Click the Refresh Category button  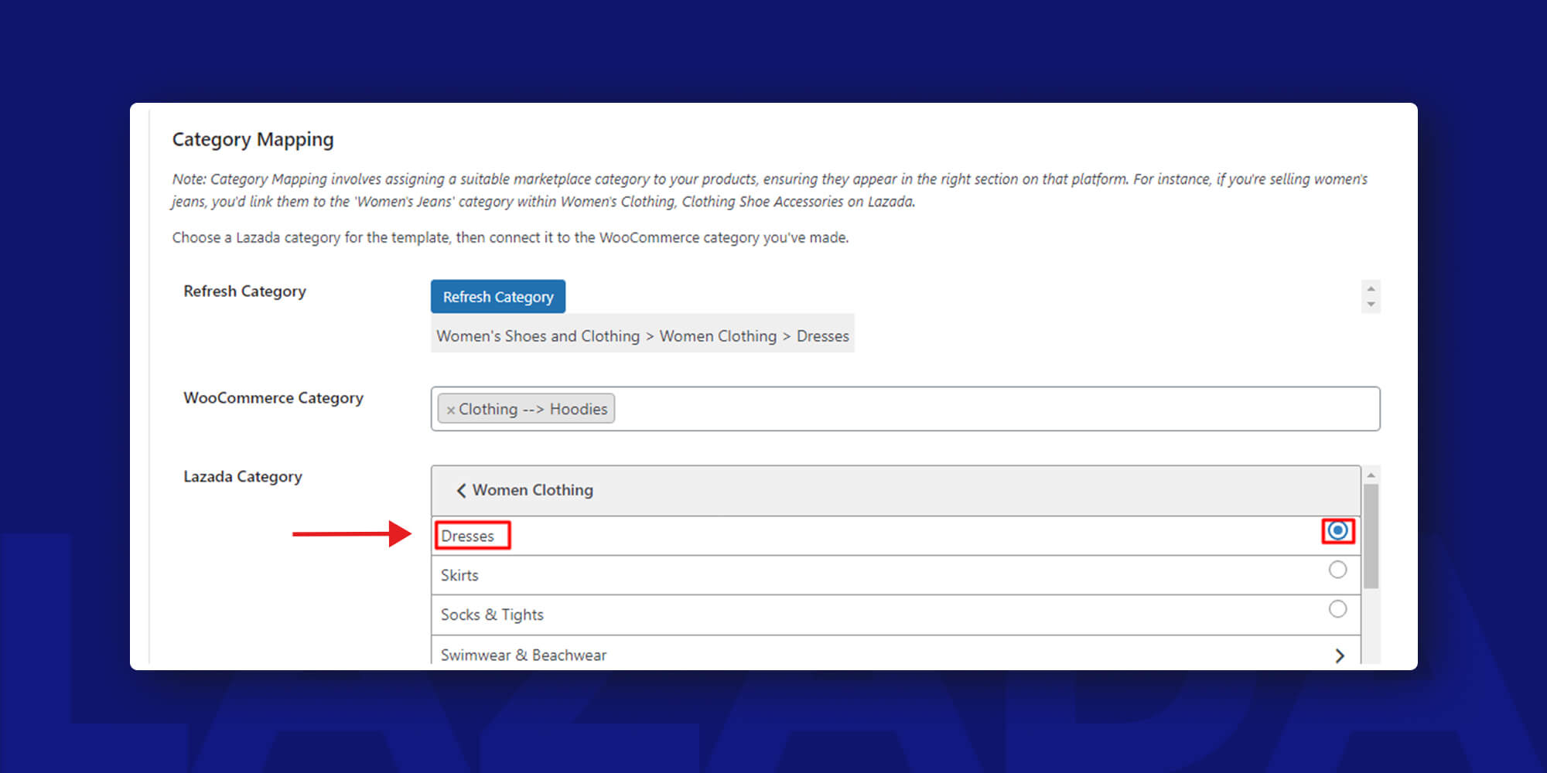(x=497, y=297)
